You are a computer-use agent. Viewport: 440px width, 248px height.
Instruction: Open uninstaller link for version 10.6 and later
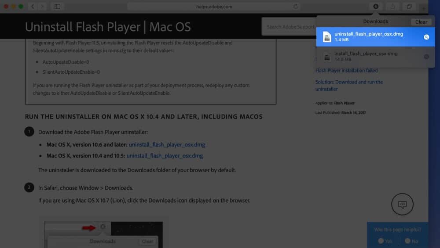pyautogui.click(x=167, y=145)
